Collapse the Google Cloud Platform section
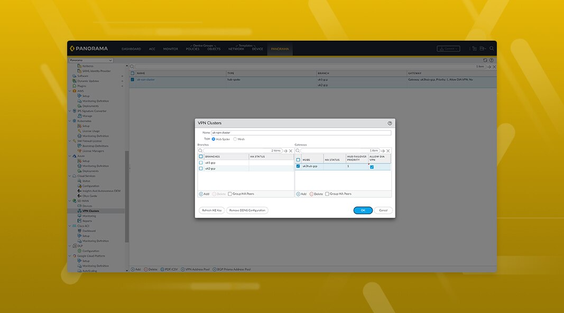The image size is (564, 313). [x=70, y=256]
